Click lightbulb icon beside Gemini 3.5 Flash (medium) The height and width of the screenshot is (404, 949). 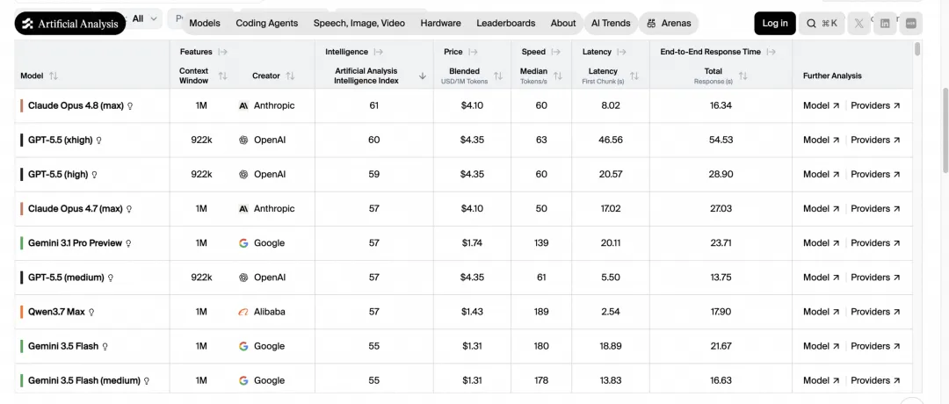147,382
